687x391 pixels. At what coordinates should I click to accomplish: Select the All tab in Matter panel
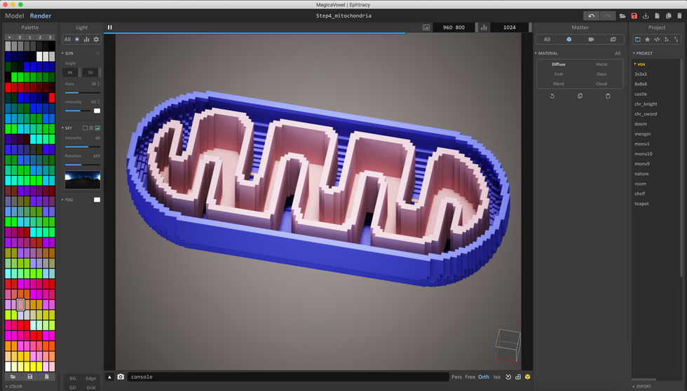[x=547, y=39]
